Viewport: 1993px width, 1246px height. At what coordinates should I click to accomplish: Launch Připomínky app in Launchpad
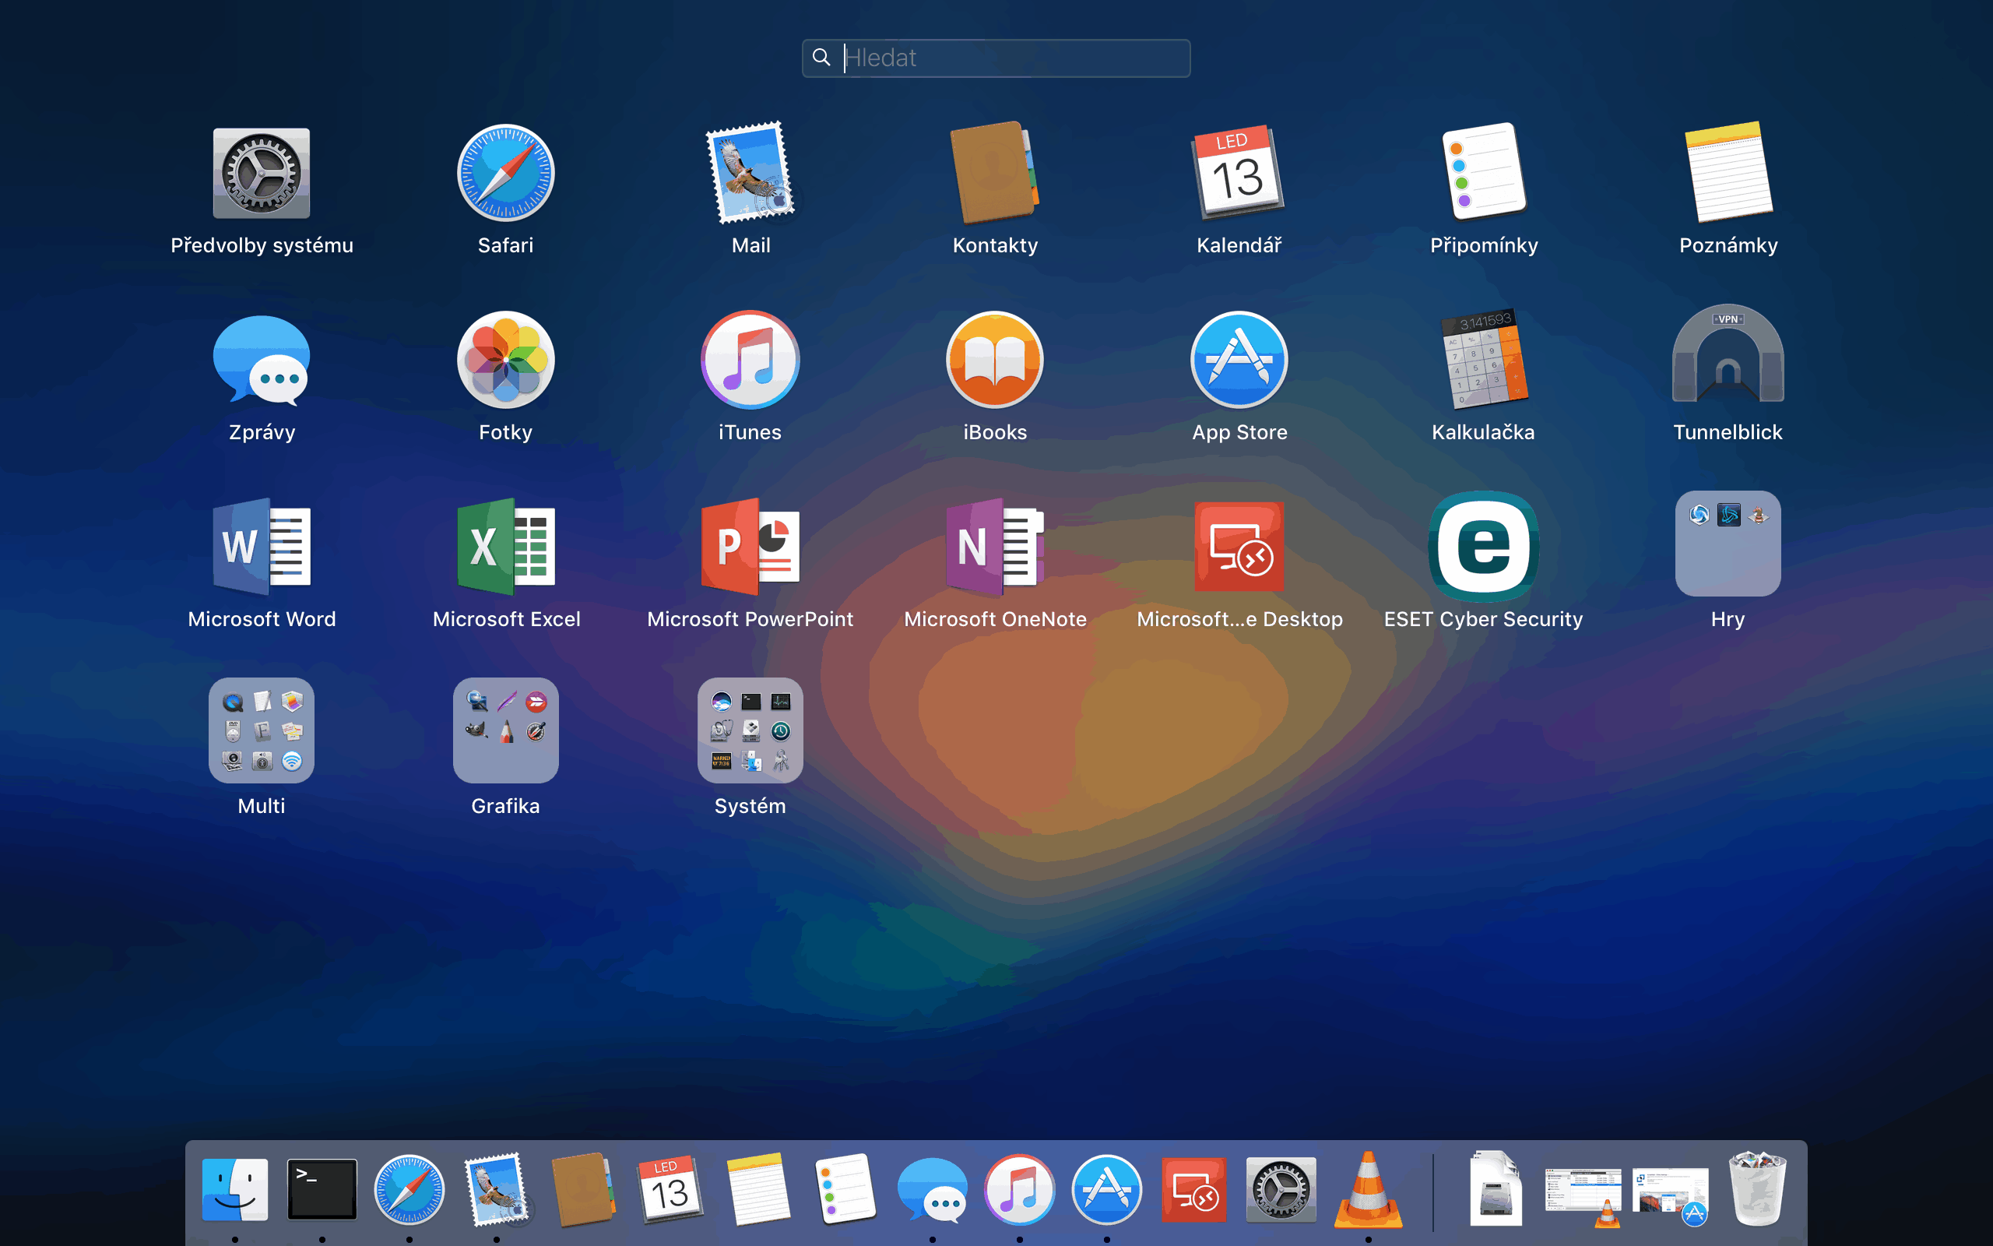click(x=1483, y=173)
